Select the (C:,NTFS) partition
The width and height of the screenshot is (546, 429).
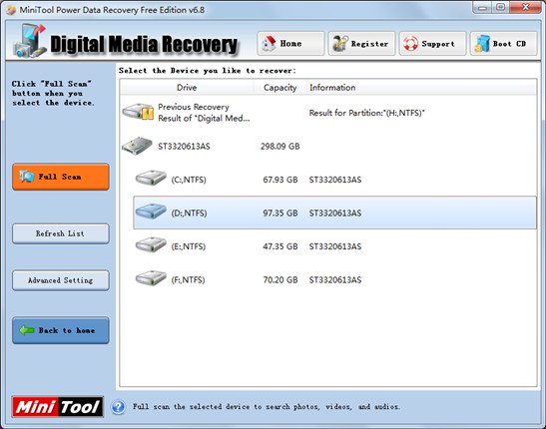click(335, 180)
